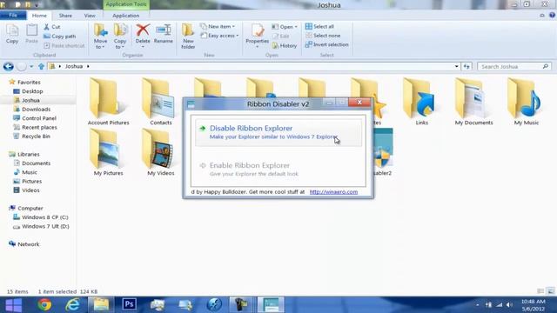Switch to details view button
Screen dimensions: 557x313
point(540,291)
